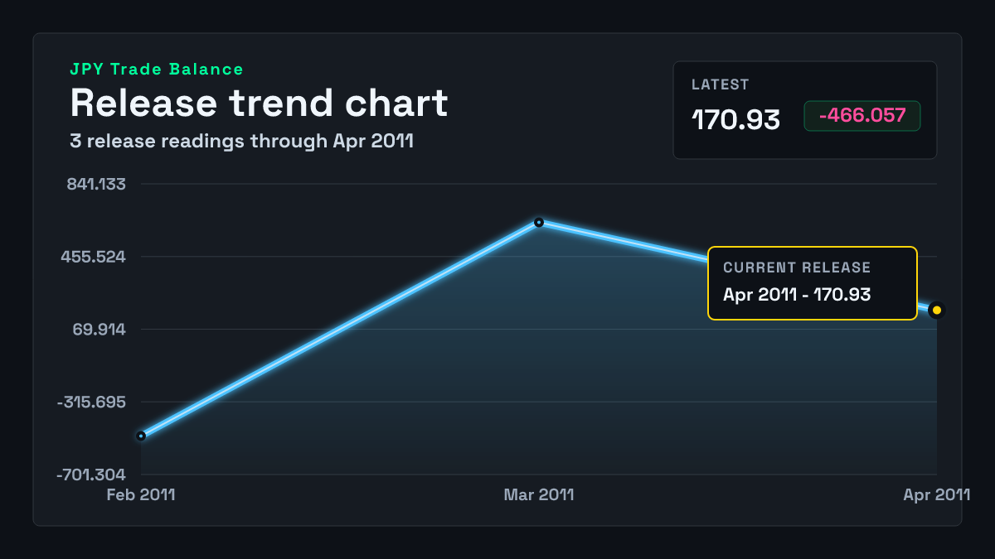Click the -466.057 change badge

(x=862, y=116)
